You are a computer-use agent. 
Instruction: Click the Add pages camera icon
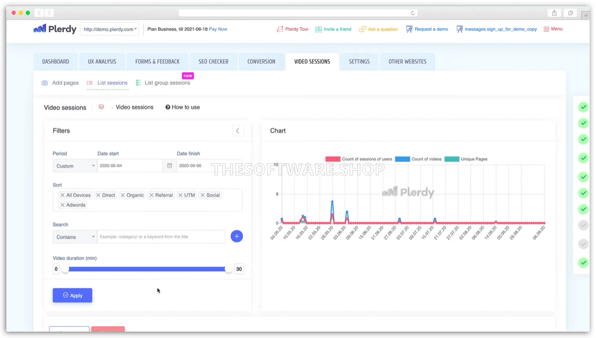tap(45, 83)
